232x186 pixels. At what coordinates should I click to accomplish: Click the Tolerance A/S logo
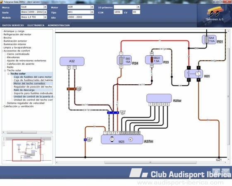[215, 14]
